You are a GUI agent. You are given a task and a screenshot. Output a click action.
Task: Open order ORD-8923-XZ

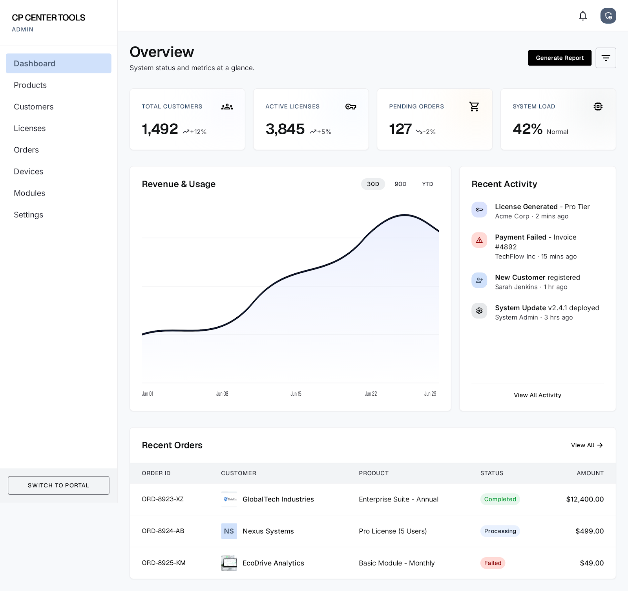point(162,499)
